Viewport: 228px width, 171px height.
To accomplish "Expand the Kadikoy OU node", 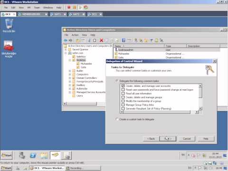I will click(x=70, y=85).
